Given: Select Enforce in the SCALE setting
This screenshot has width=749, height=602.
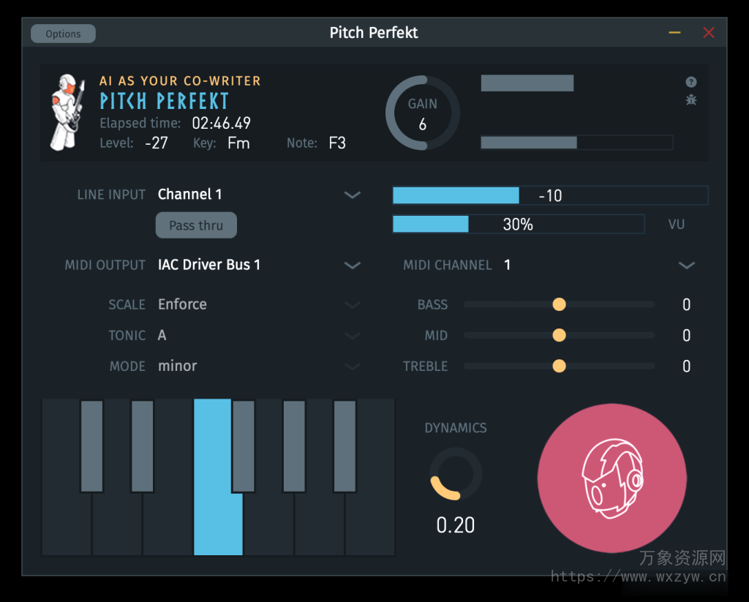Looking at the screenshot, I should 353,304.
